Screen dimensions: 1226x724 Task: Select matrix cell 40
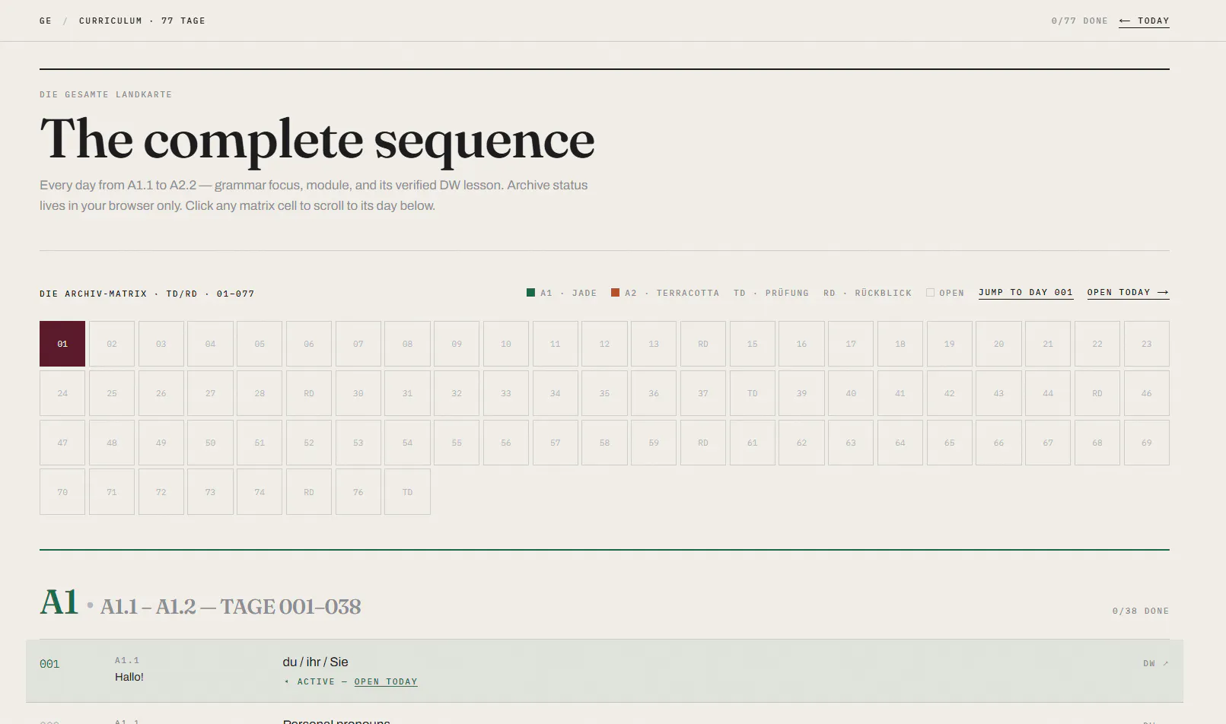tap(851, 393)
